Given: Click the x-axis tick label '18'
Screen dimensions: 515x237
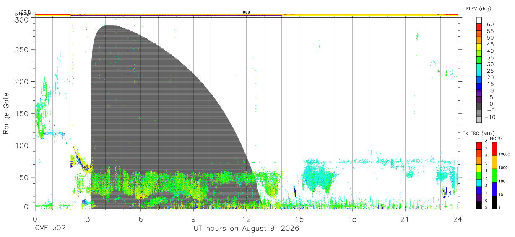Looking at the screenshot, I should pyautogui.click(x=352, y=219).
